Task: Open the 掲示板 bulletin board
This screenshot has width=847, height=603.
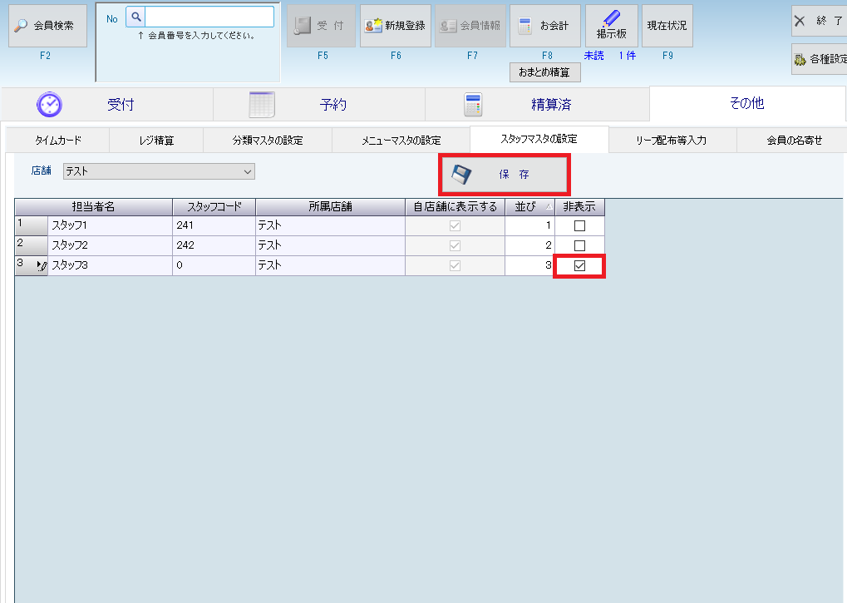Action: (x=611, y=26)
